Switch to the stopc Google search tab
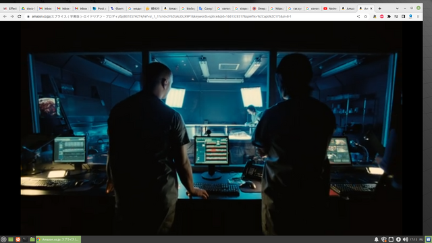 pyautogui.click(x=242, y=9)
